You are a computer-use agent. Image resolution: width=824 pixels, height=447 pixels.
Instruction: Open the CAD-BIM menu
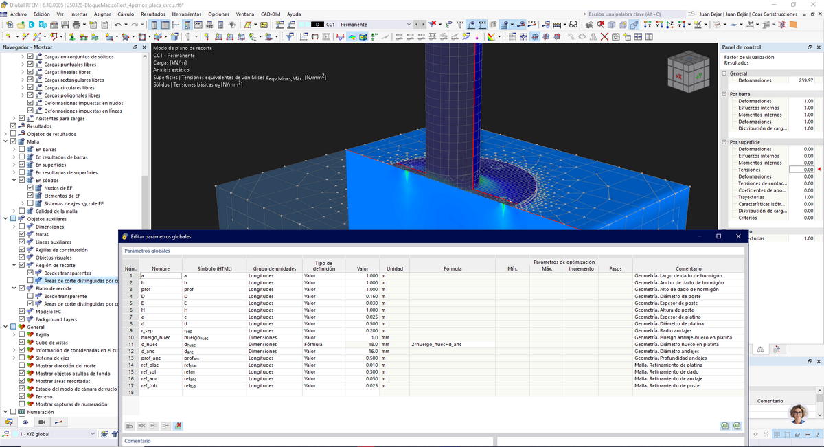270,14
